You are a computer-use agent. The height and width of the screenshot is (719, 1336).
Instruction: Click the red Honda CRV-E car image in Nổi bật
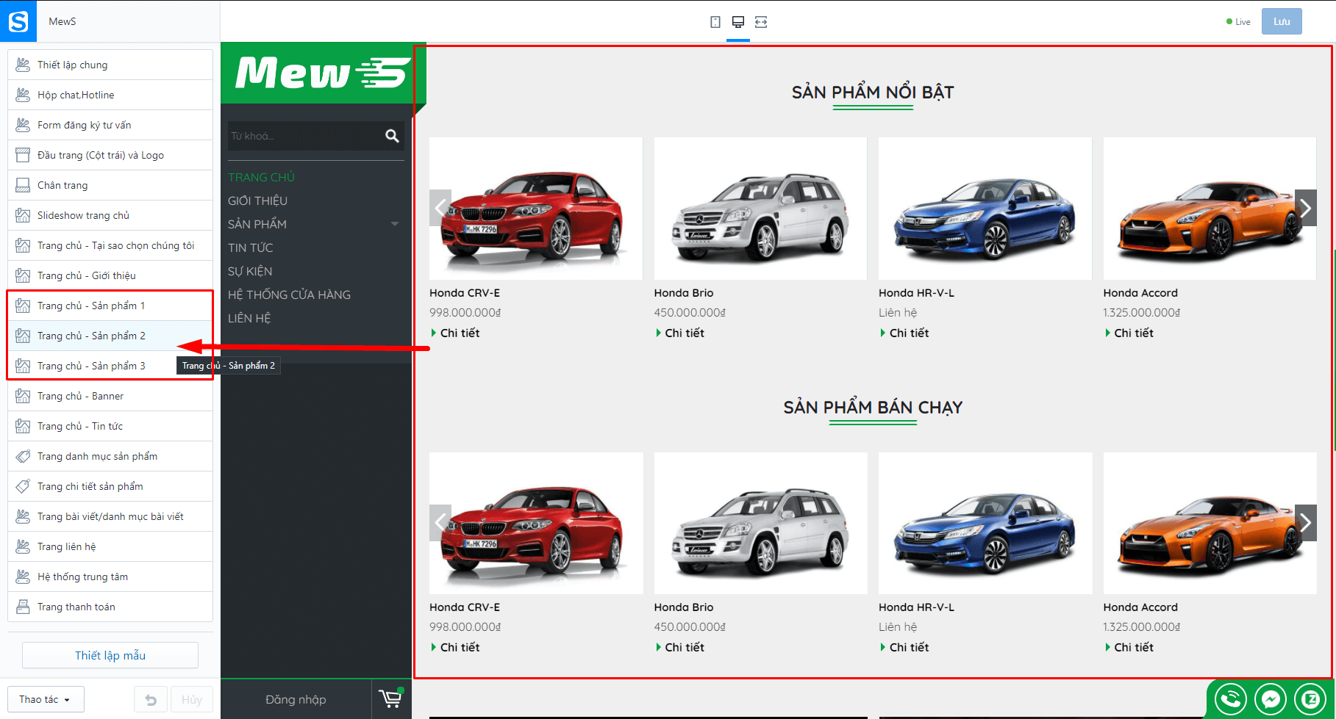(x=536, y=209)
